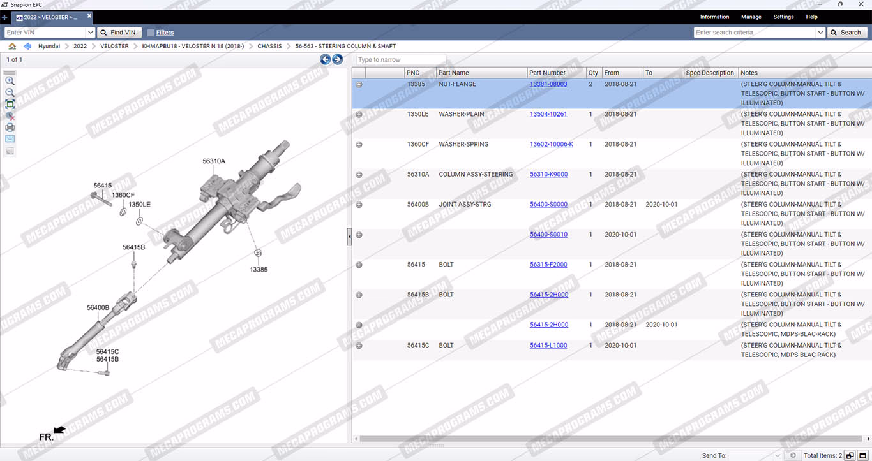The width and height of the screenshot is (872, 461).
Task: Zoom out of the parts diagram
Action: pos(10,92)
